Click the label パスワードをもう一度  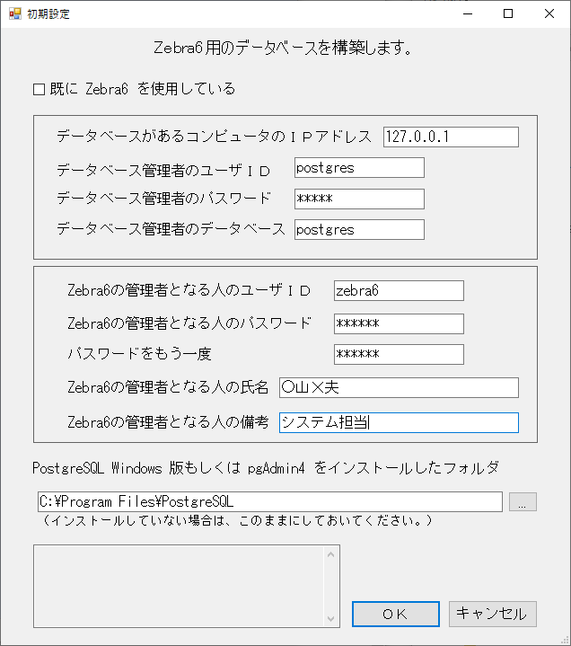139,354
